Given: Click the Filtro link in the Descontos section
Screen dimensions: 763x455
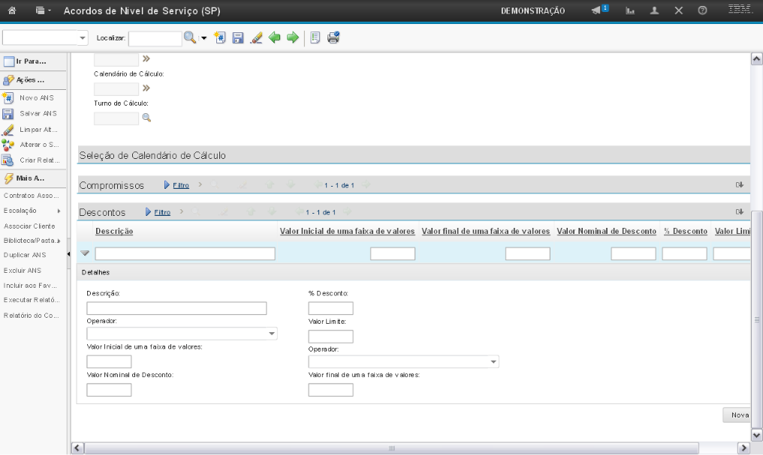Looking at the screenshot, I should 161,212.
